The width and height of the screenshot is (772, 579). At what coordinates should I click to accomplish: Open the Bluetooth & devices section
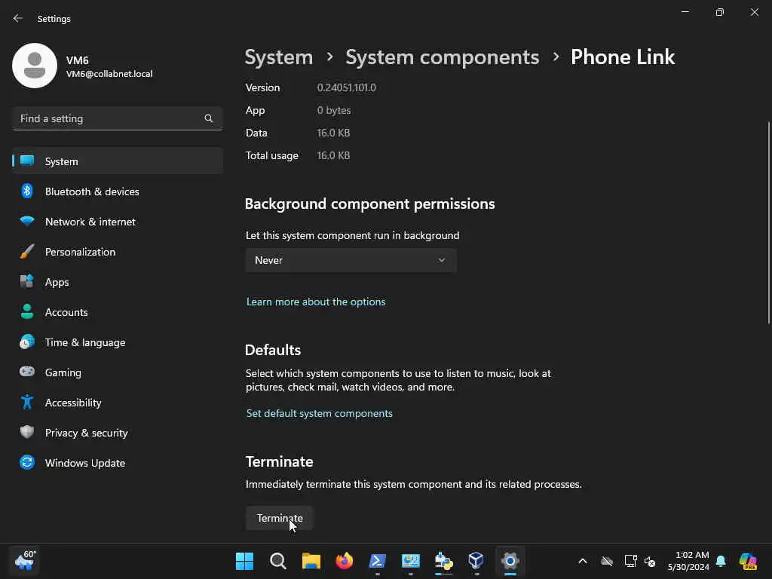(117, 191)
